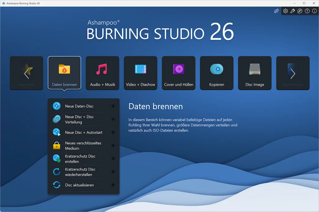Close the Burning Studio window

click(x=314, y=3)
